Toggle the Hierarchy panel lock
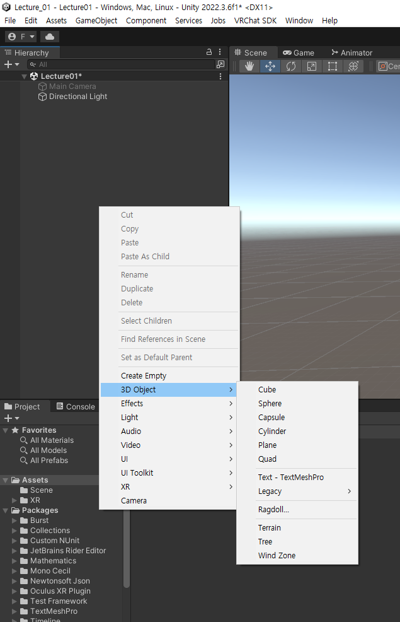The width and height of the screenshot is (400, 622). coord(209,52)
